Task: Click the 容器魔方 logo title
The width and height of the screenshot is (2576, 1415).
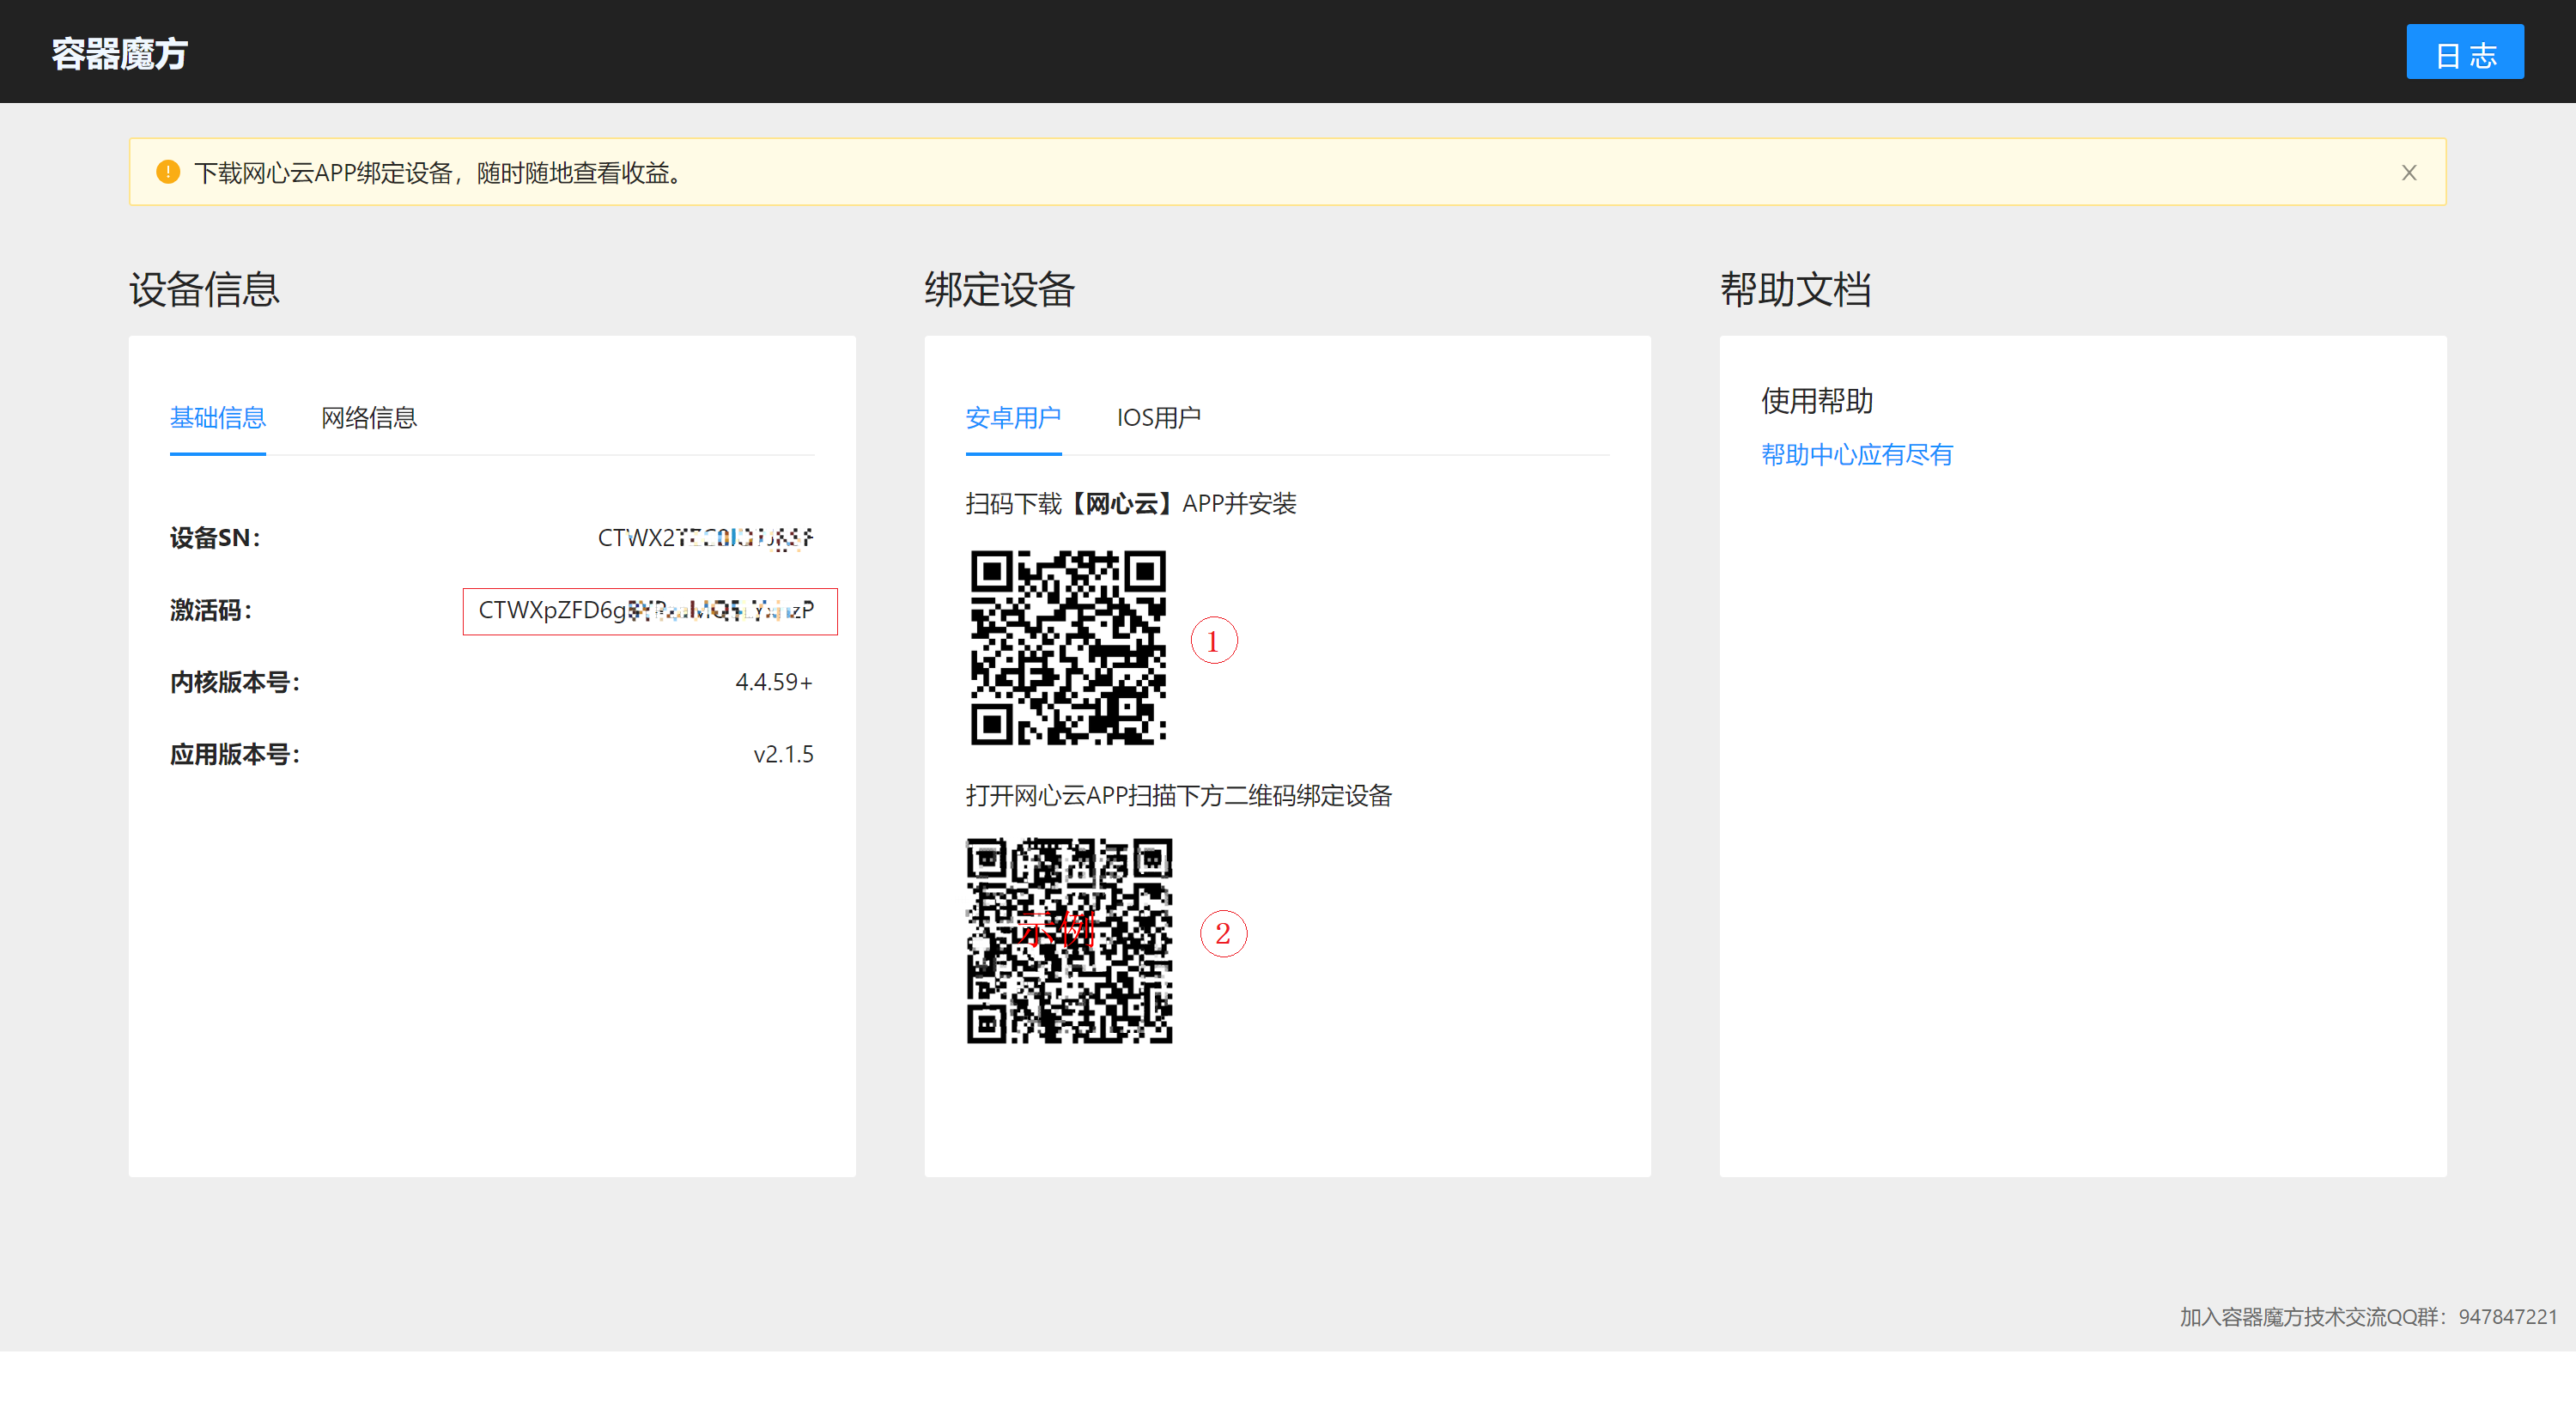Action: pyautogui.click(x=119, y=54)
